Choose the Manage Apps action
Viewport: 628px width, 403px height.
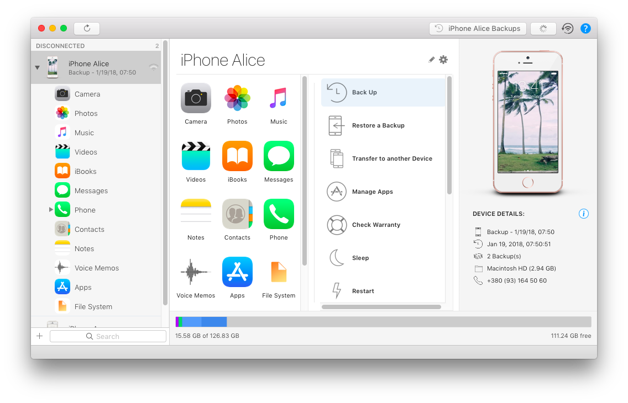pyautogui.click(x=383, y=192)
